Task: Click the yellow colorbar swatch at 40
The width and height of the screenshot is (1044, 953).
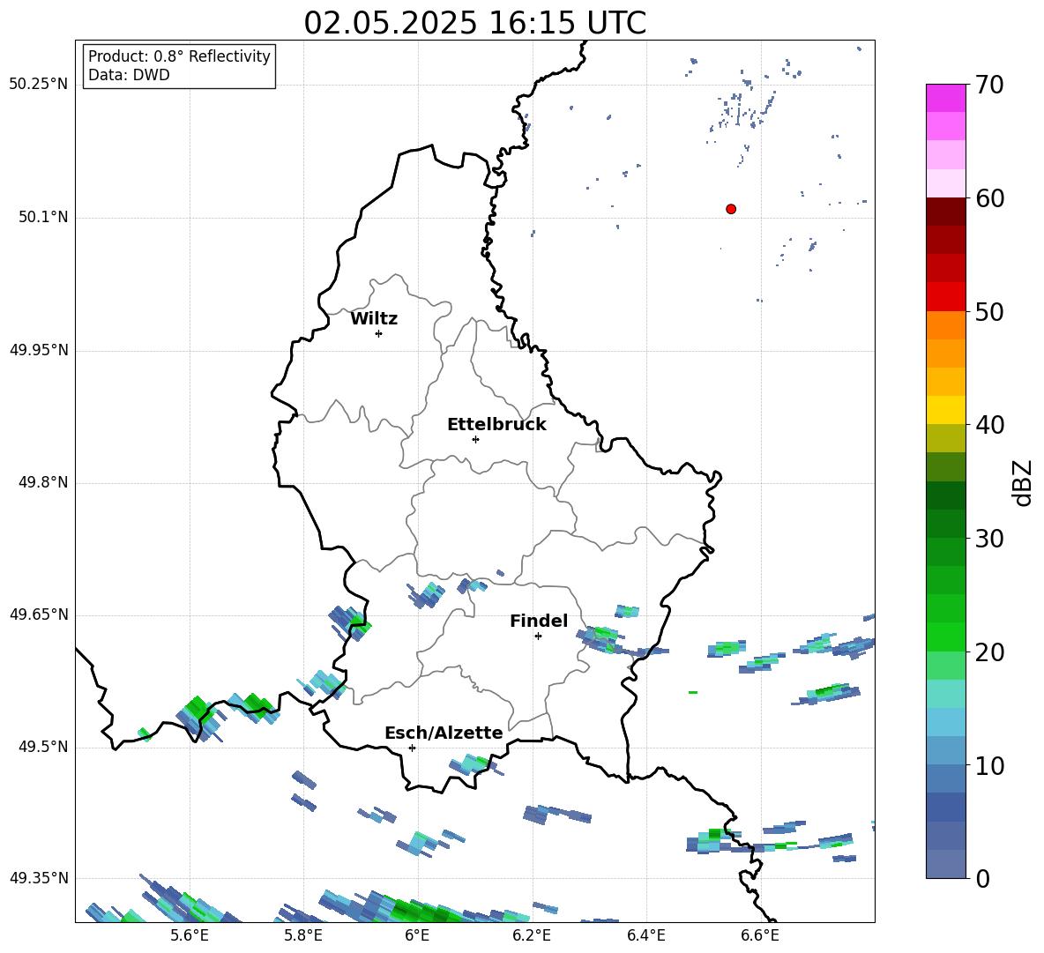Action: pyautogui.click(x=945, y=410)
